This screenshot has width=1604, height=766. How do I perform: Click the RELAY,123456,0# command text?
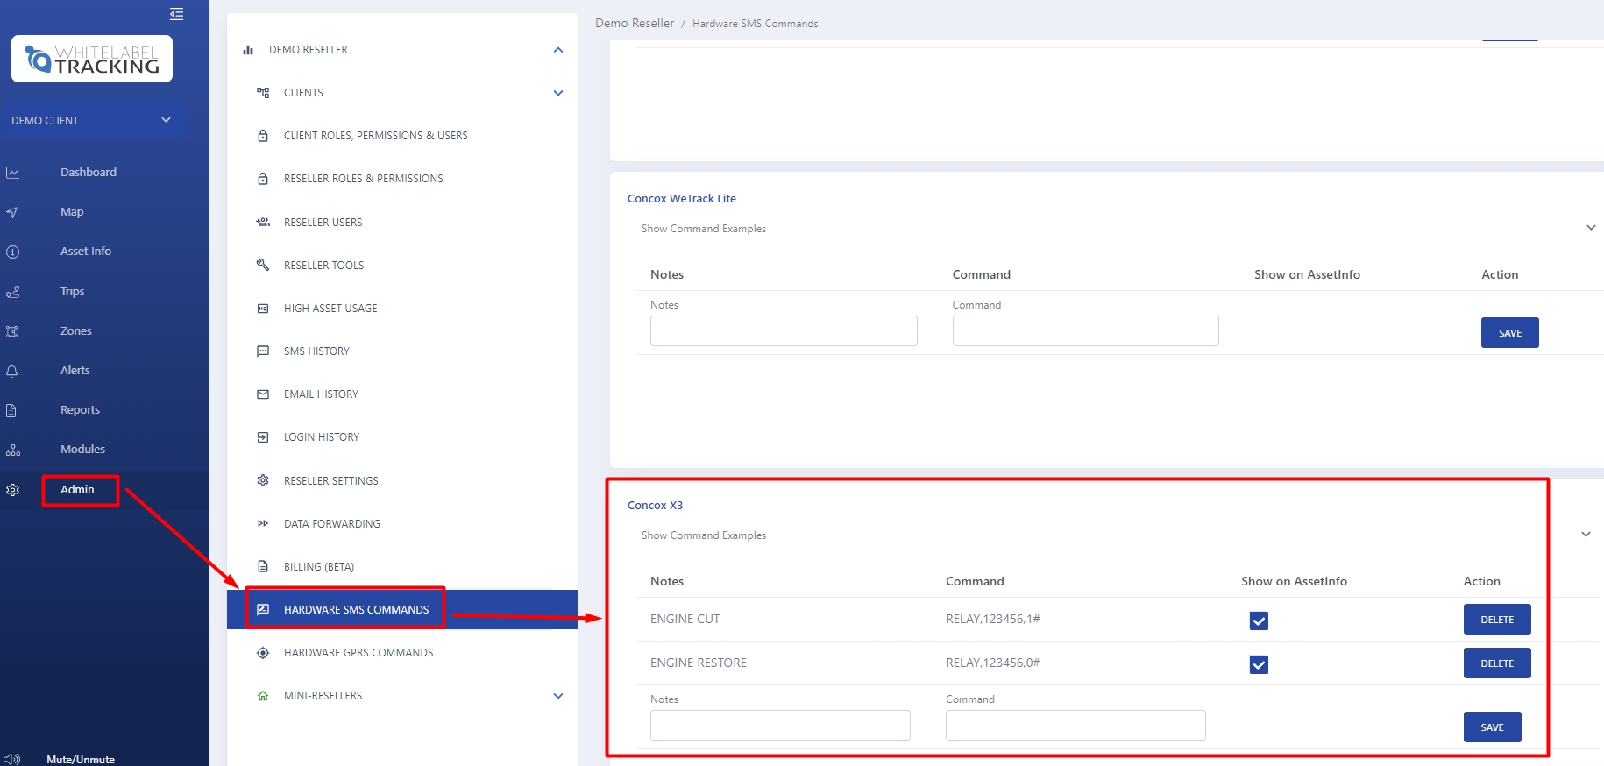[x=993, y=663]
